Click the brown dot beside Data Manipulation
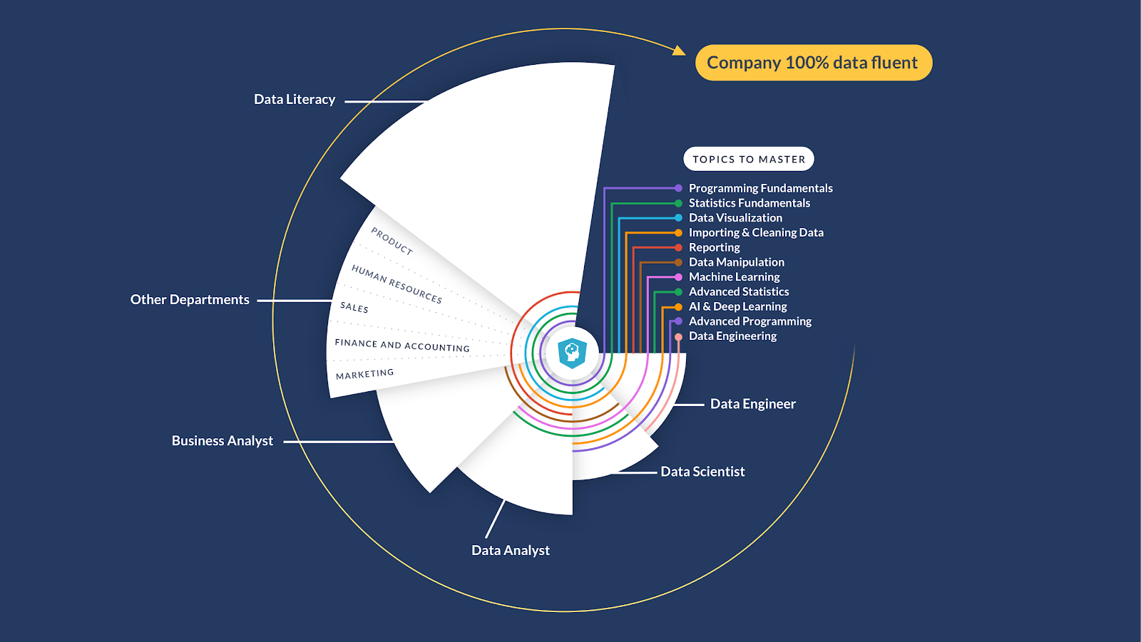 point(678,262)
